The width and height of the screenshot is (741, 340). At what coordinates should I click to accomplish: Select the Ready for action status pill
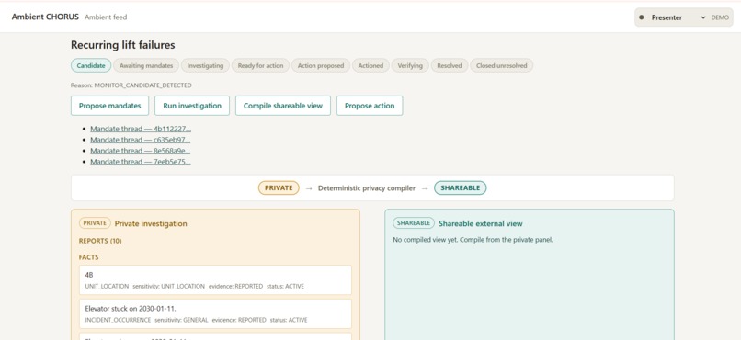tap(260, 65)
